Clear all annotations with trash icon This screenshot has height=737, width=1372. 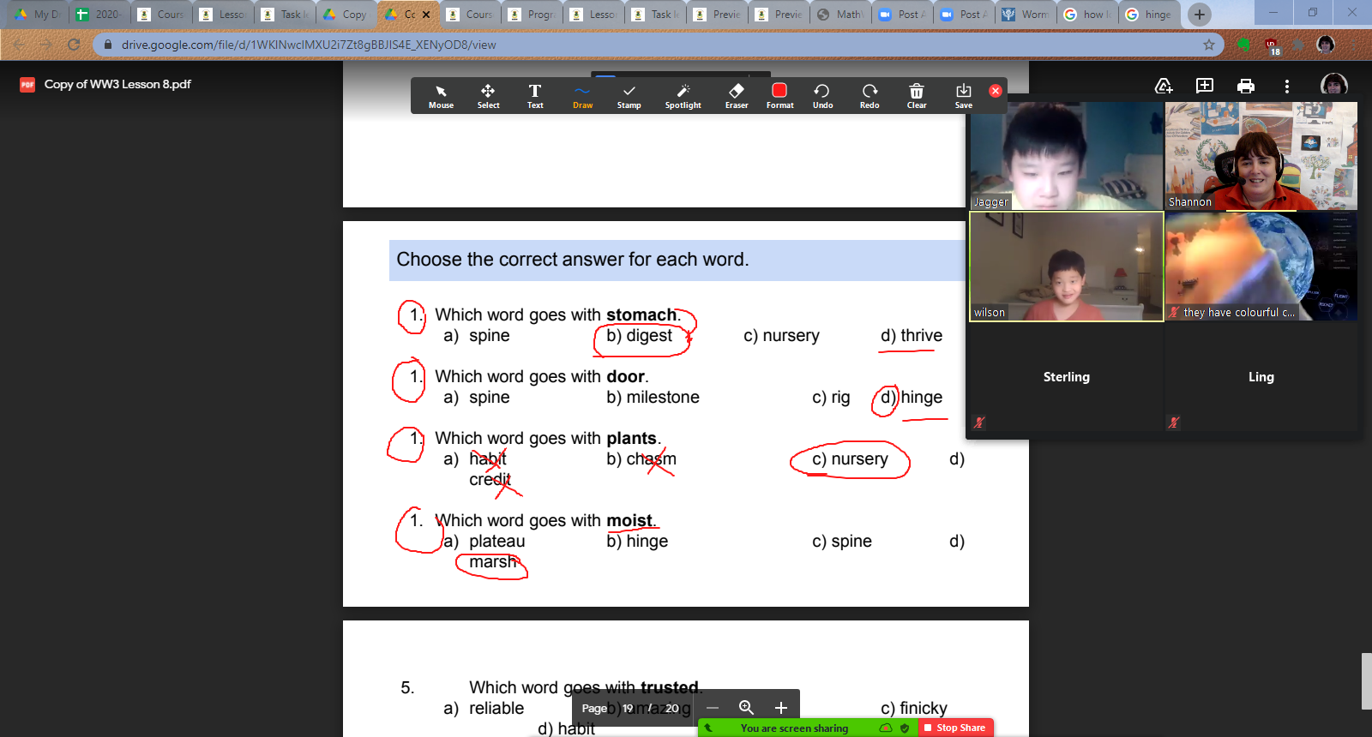917,96
